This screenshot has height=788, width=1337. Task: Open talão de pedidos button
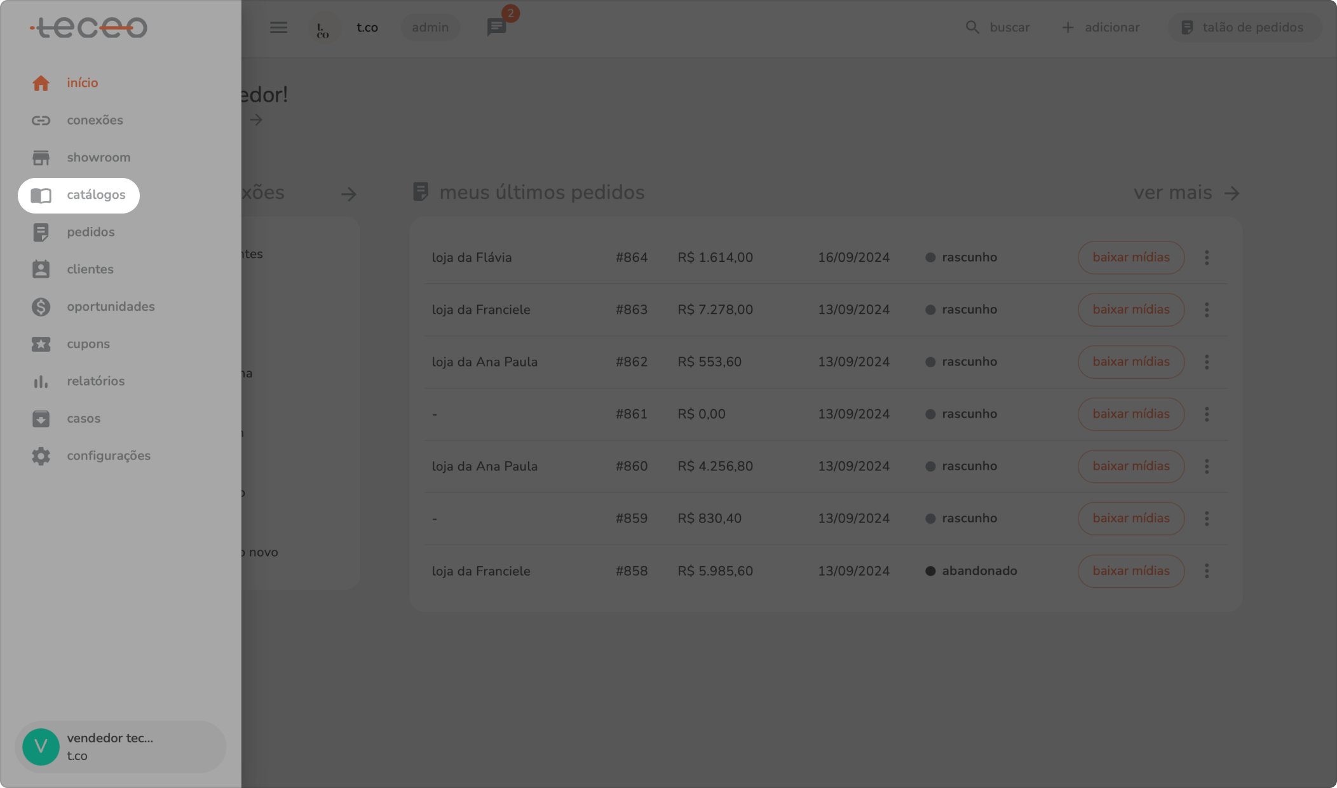(x=1244, y=27)
